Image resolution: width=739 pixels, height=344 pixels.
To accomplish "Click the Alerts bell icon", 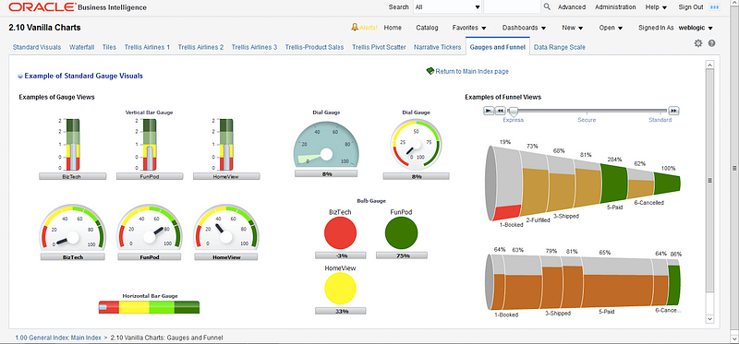I will [x=355, y=28].
